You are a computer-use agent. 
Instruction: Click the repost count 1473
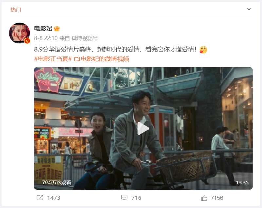tap(54, 198)
